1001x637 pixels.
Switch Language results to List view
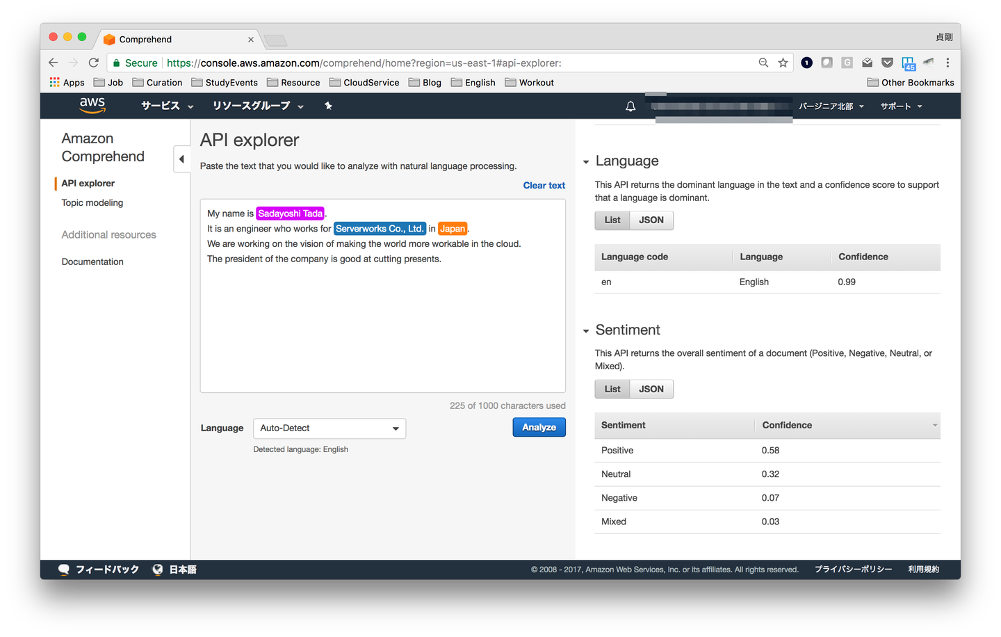(x=612, y=220)
